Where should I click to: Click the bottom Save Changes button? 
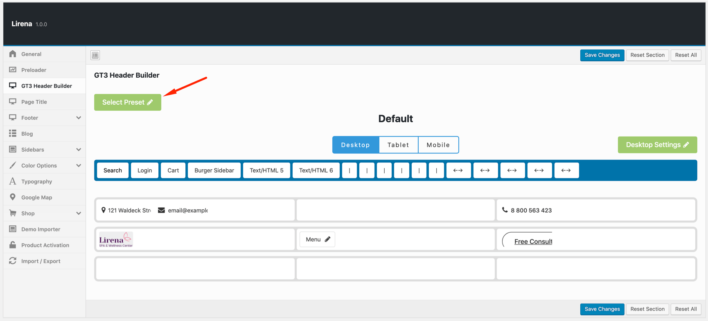click(x=602, y=309)
